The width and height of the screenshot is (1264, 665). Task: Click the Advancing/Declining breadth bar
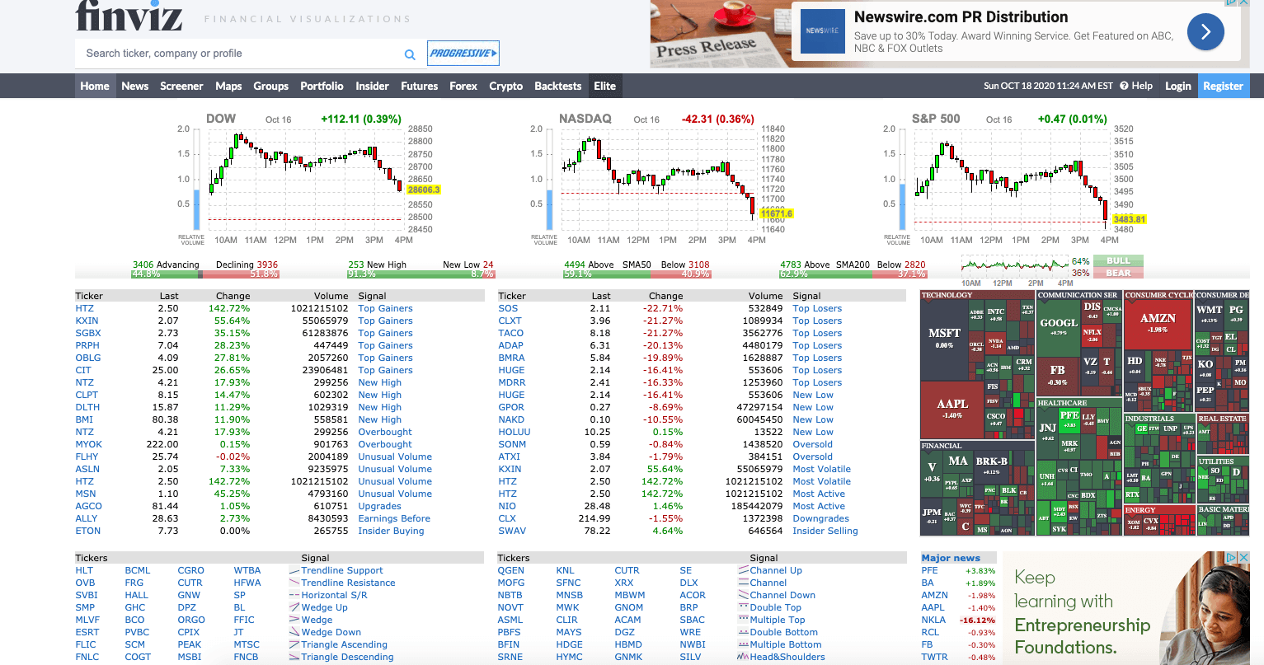[205, 274]
